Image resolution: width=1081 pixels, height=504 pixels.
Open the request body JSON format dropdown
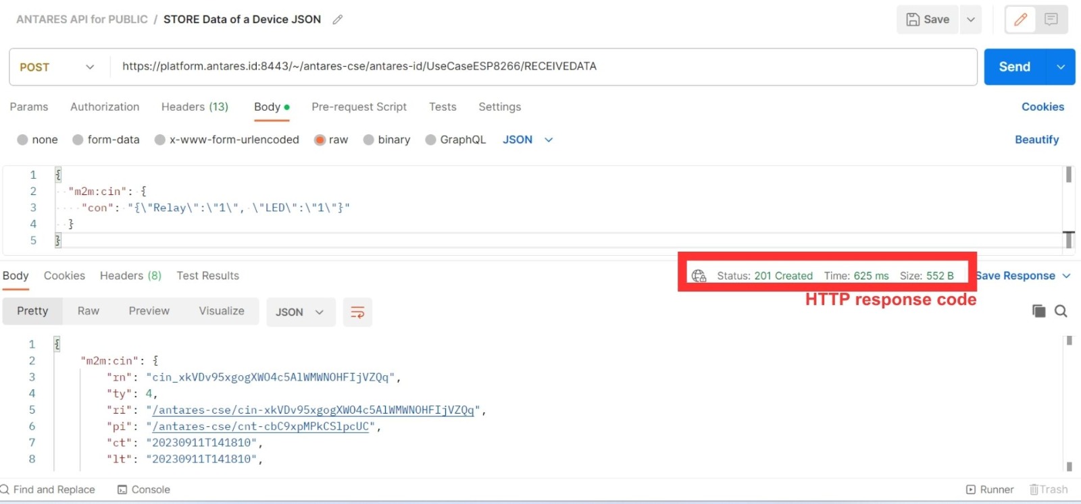528,140
